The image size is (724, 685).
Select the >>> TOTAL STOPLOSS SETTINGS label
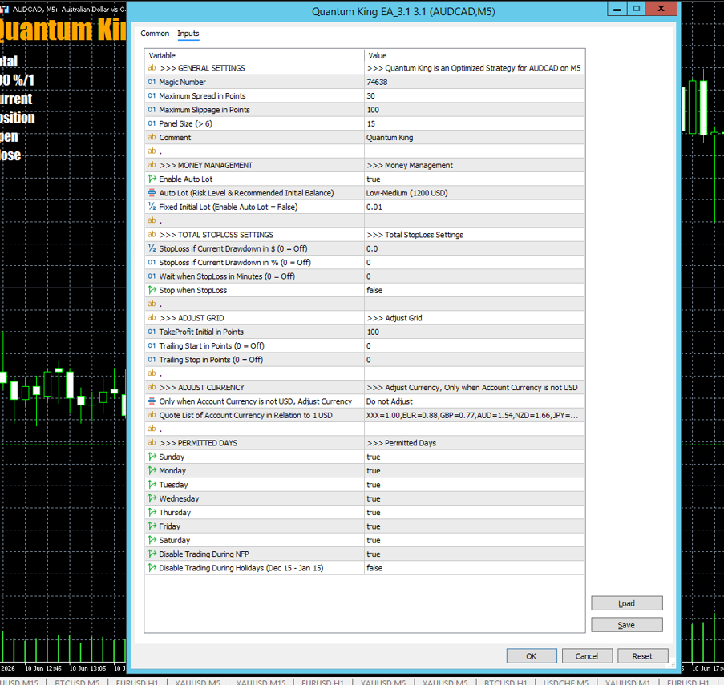coord(216,234)
